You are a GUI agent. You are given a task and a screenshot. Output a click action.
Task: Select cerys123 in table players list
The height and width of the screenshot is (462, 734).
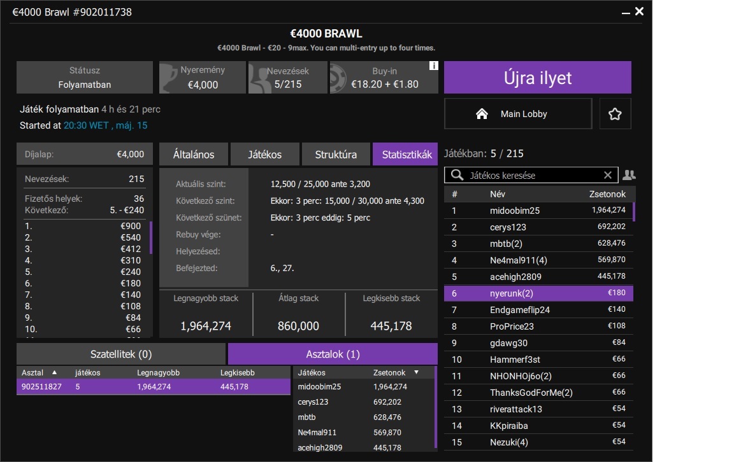364,402
